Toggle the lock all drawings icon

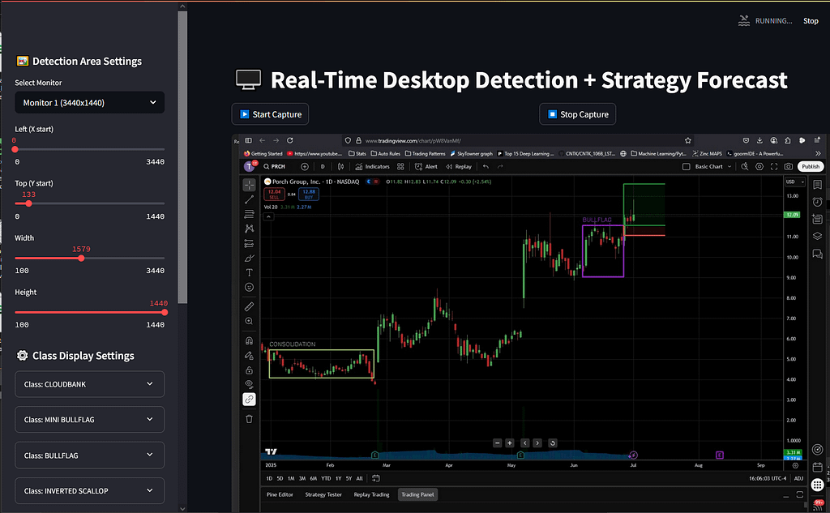[x=249, y=370]
